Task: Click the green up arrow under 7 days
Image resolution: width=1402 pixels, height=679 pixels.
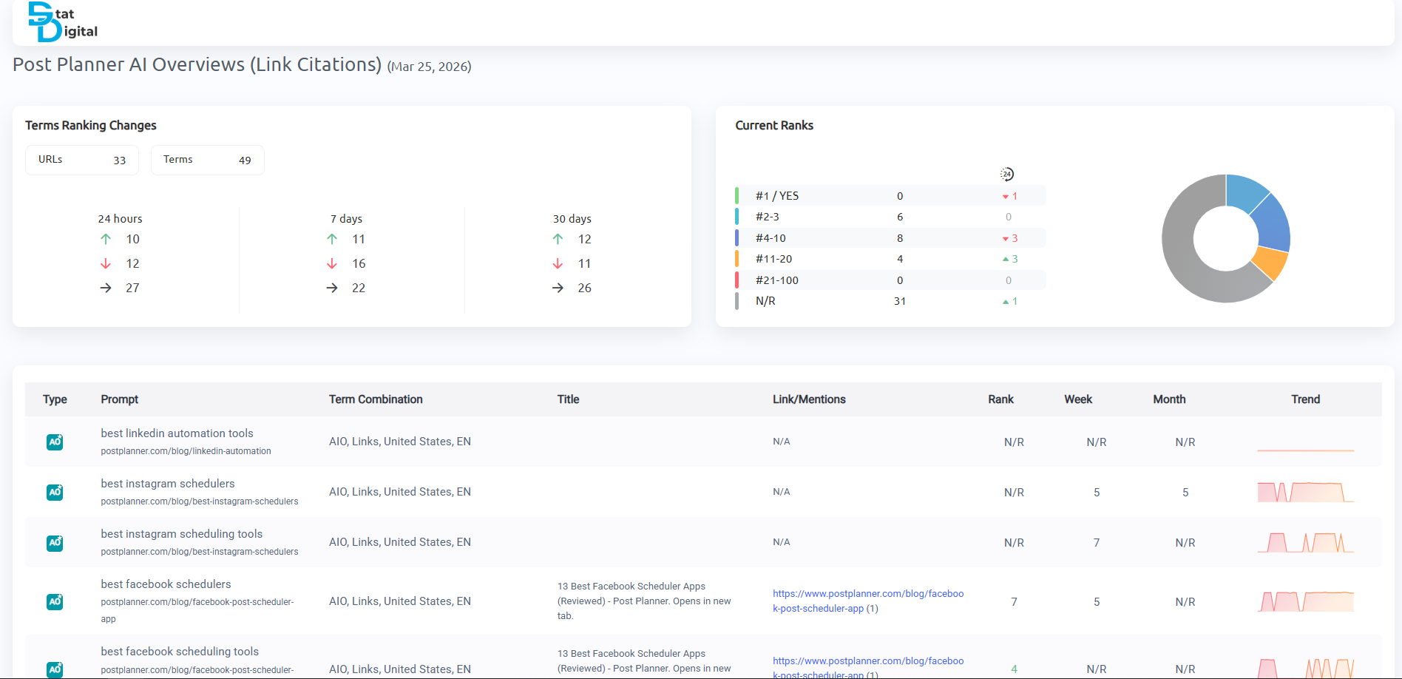Action: tap(332, 239)
